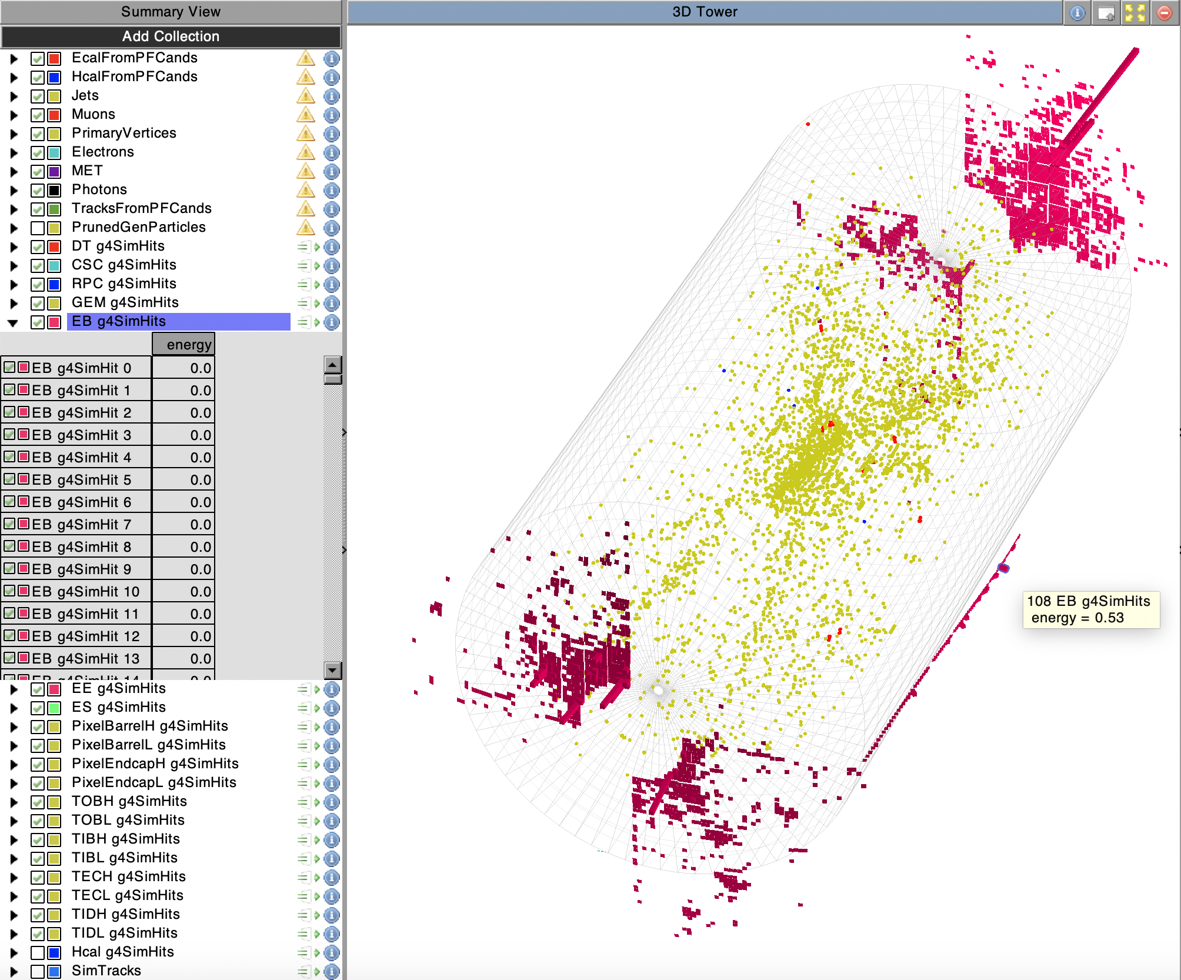Click filter icon for DT g4SimHits
The width and height of the screenshot is (1181, 980).
pos(308,246)
